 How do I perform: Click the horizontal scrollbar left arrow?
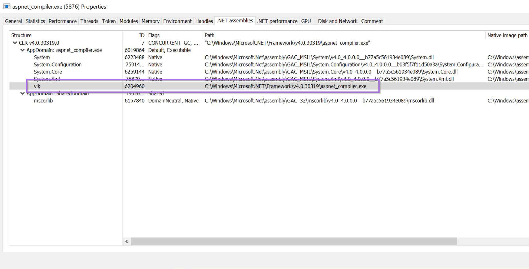pos(127,241)
